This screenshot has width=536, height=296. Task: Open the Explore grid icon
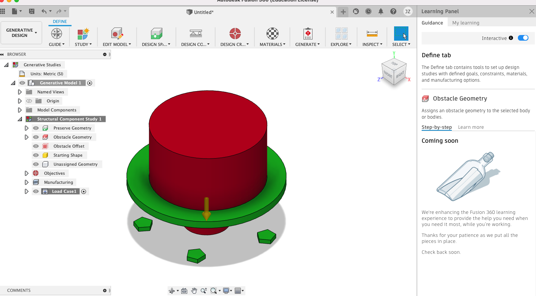[341, 34]
